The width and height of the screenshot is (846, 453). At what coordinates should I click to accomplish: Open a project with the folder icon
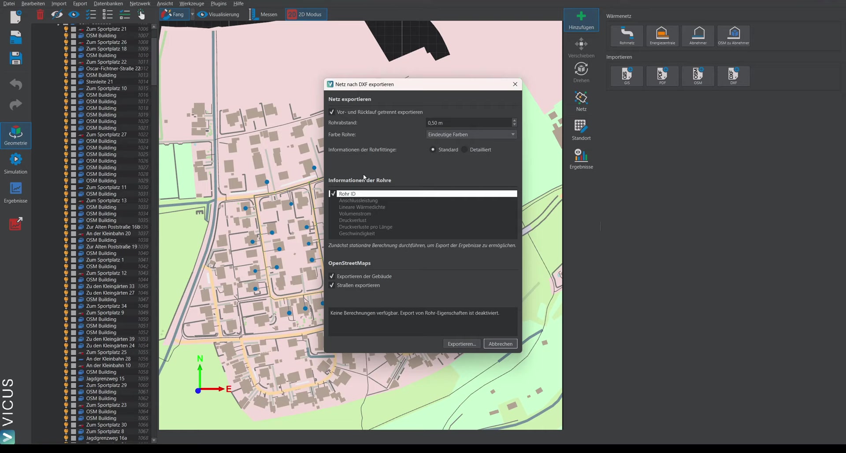16,37
